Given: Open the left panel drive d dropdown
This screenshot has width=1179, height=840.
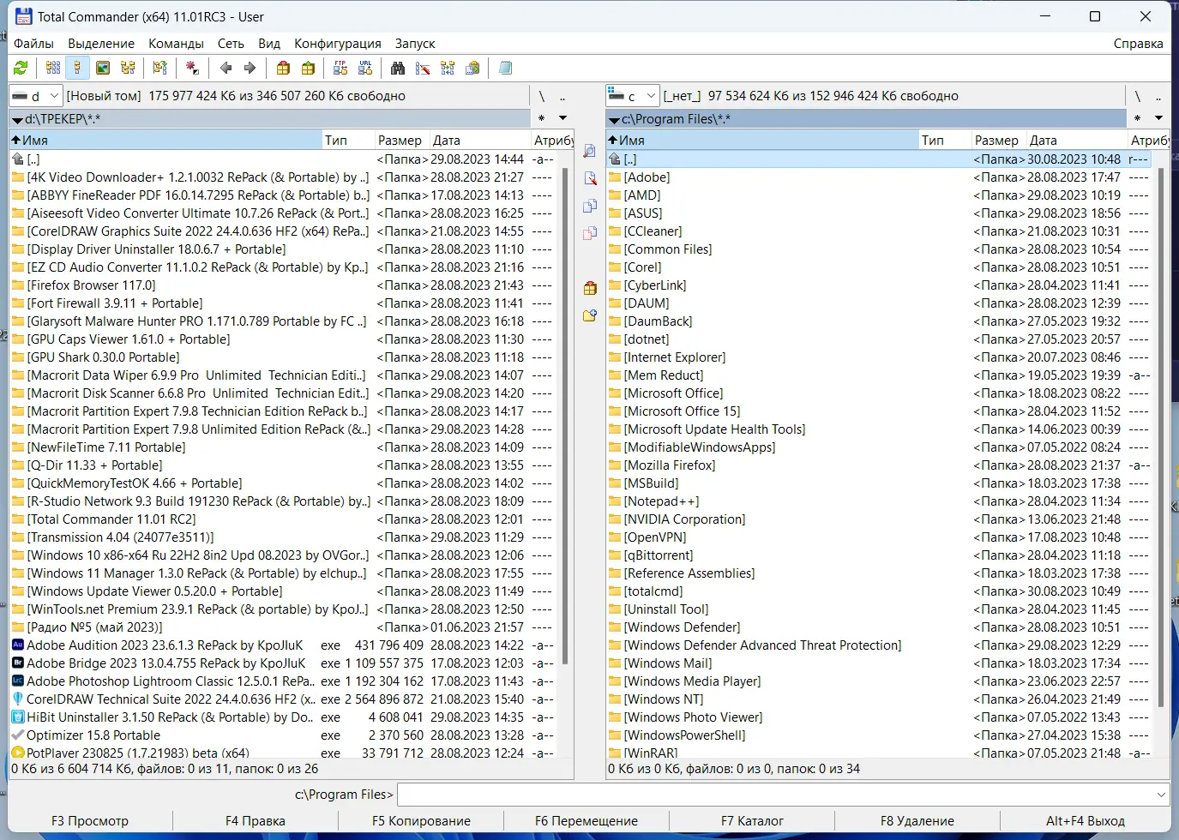Looking at the screenshot, I should pos(36,96).
